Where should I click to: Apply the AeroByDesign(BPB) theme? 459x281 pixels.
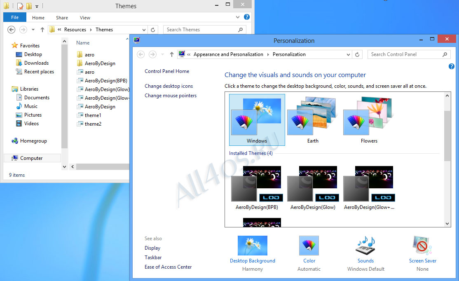257,188
